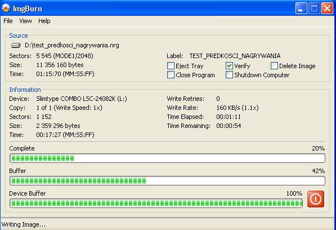
Task: Click the 42% buffer percentage
Action: (x=318, y=171)
